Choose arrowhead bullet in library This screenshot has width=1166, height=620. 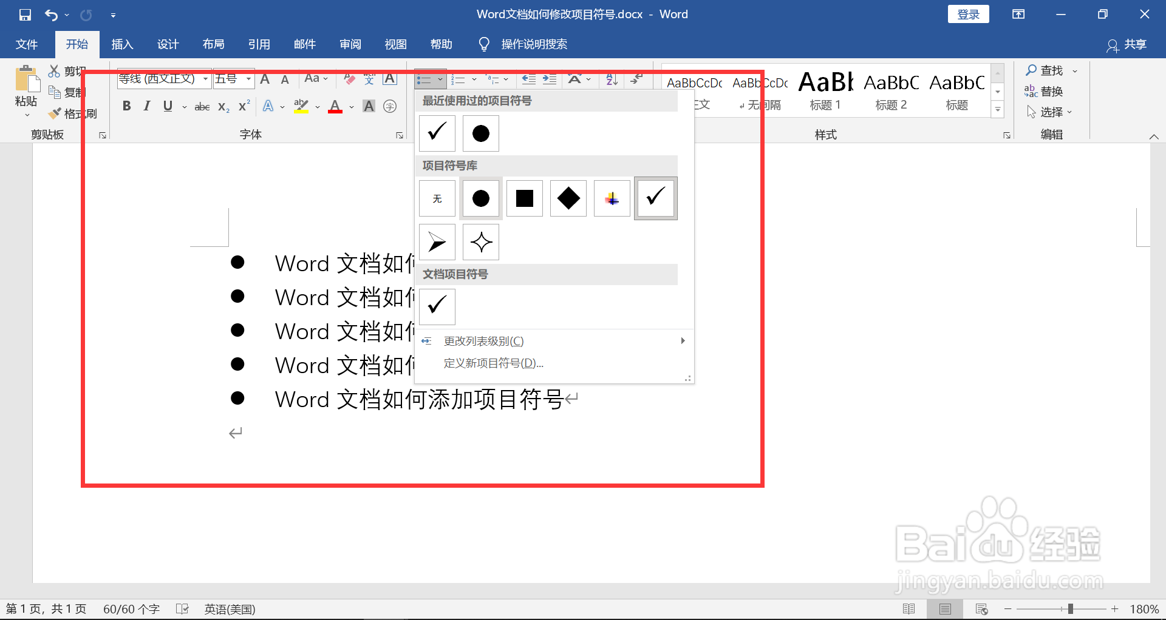pyautogui.click(x=437, y=242)
